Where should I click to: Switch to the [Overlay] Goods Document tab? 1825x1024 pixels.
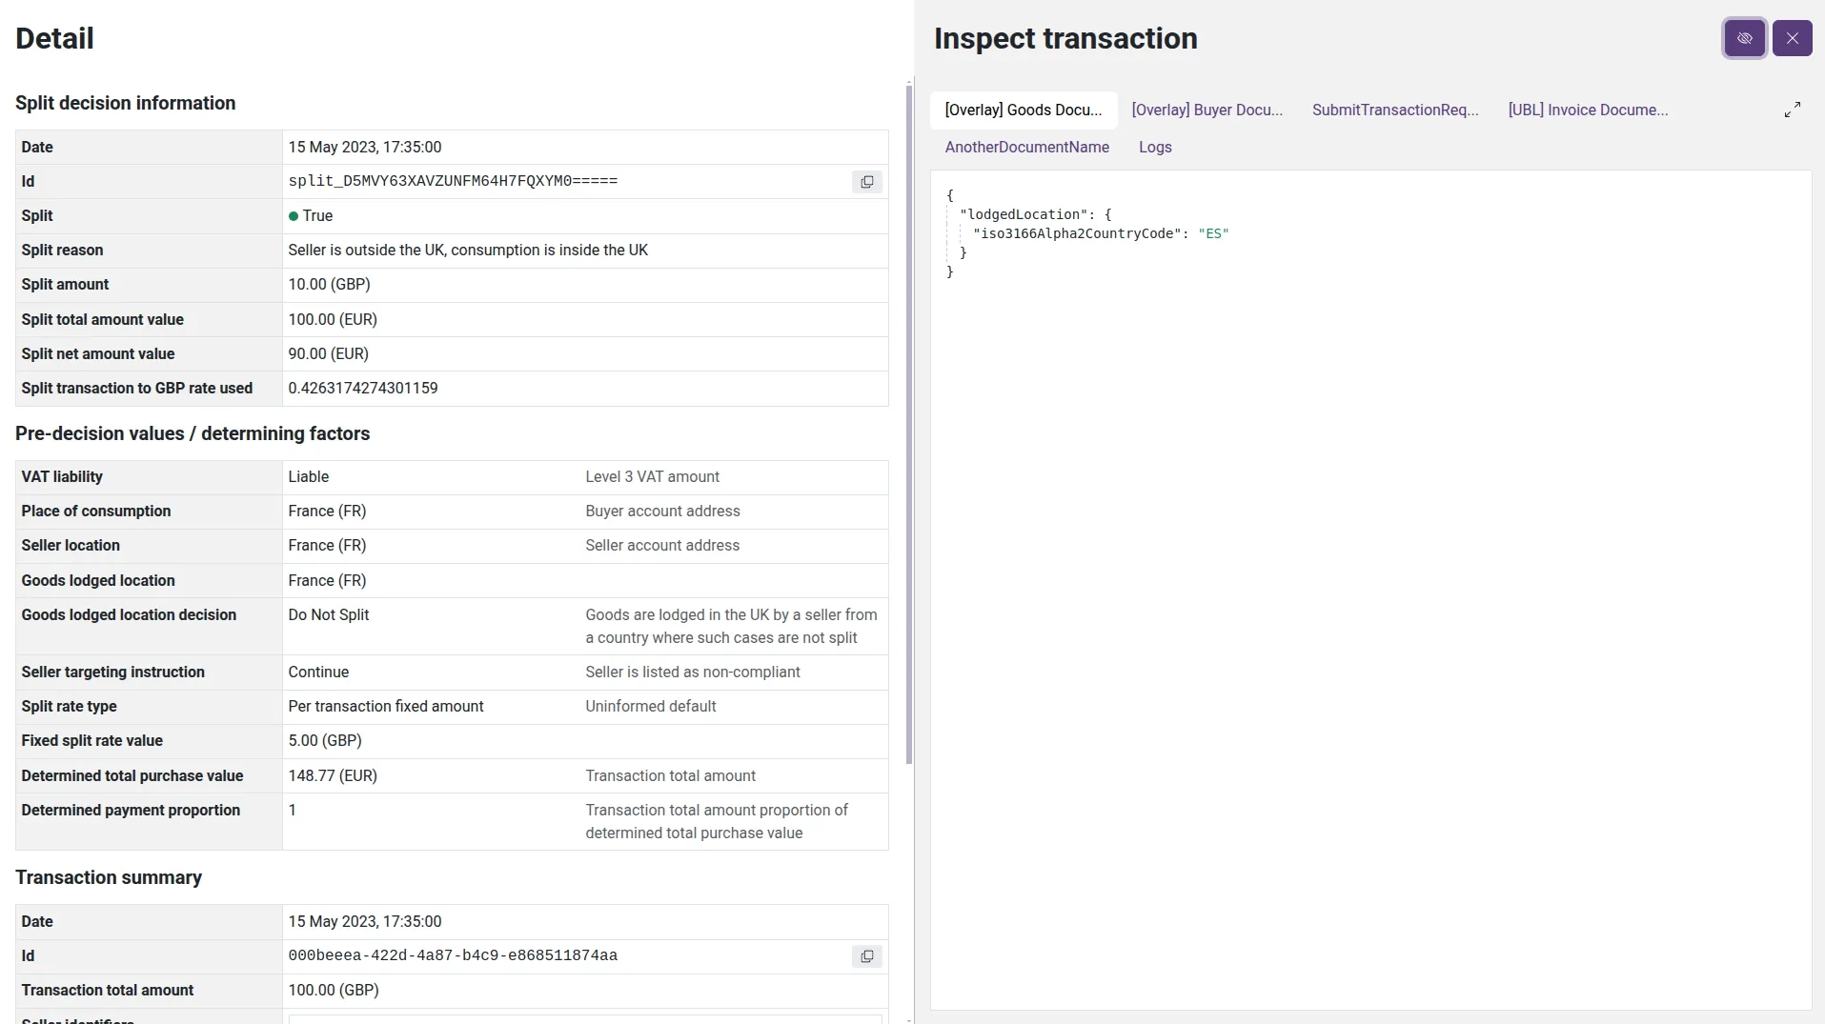tap(1023, 110)
